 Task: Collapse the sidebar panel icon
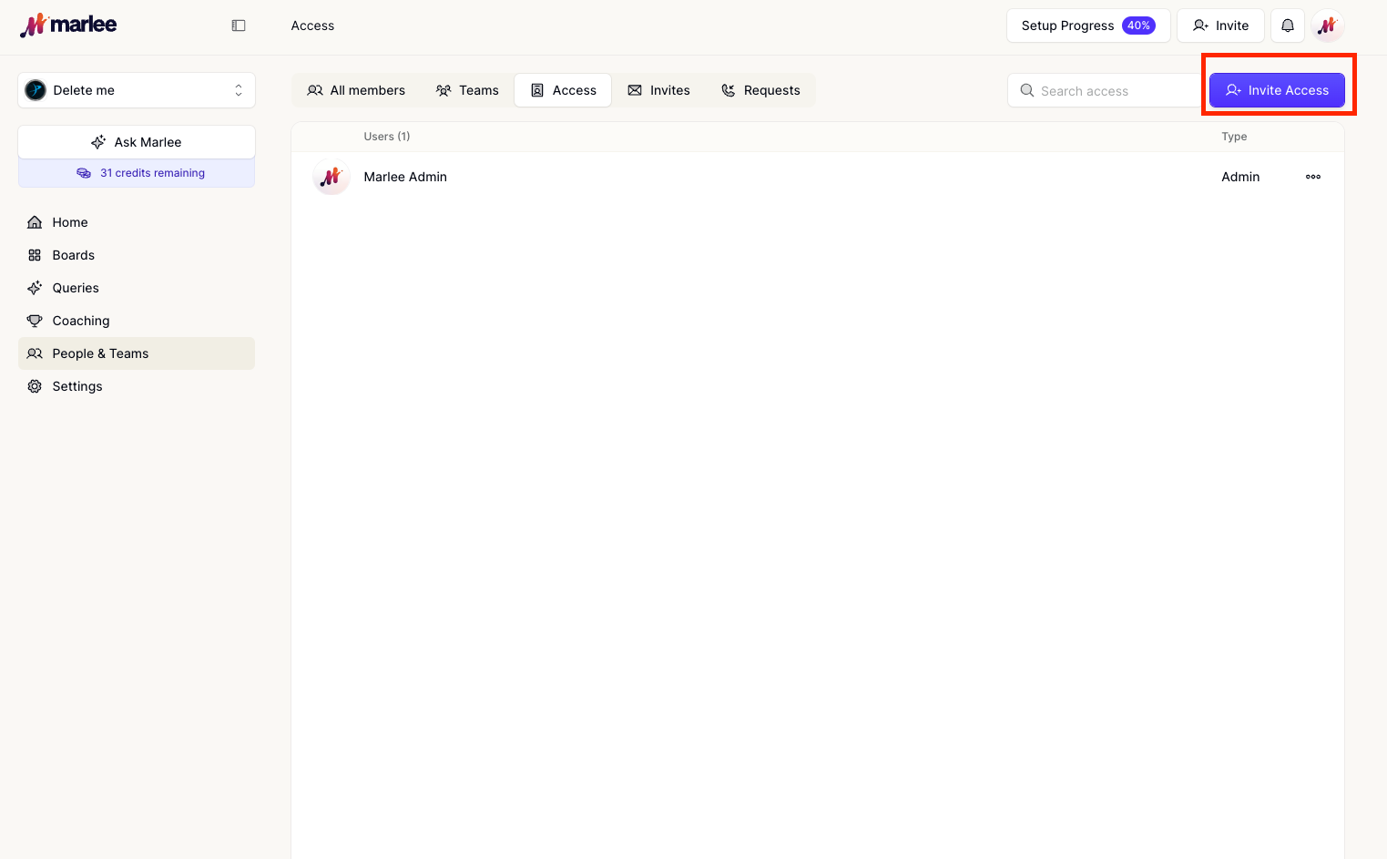(239, 26)
